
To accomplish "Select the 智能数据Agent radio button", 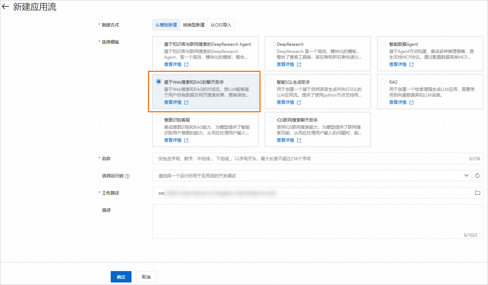I will pos(384,44).
